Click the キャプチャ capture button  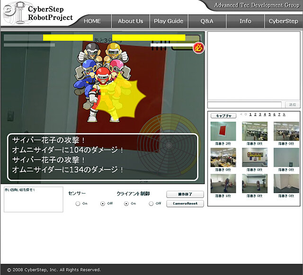point(223,115)
